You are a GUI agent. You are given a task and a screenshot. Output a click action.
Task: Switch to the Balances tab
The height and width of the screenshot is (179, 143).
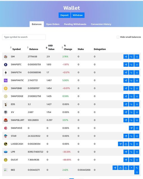(x=37, y=24)
